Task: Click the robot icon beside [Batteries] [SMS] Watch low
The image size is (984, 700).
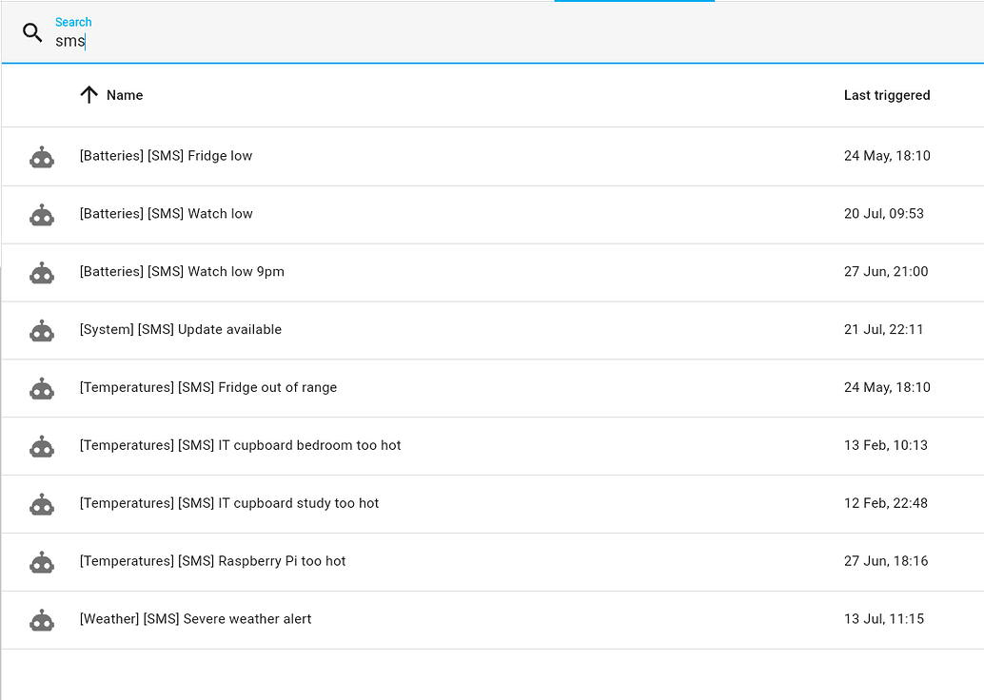Action: (x=42, y=214)
